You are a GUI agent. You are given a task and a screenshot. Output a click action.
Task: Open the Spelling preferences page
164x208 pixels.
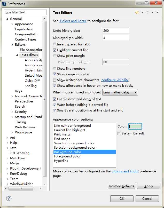pyautogui.click(x=31, y=86)
